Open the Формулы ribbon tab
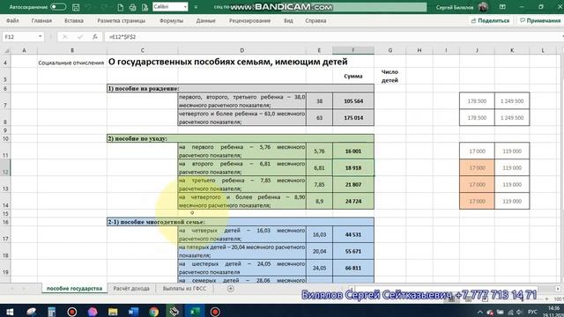Screen dimensions: 564x317 (171, 21)
